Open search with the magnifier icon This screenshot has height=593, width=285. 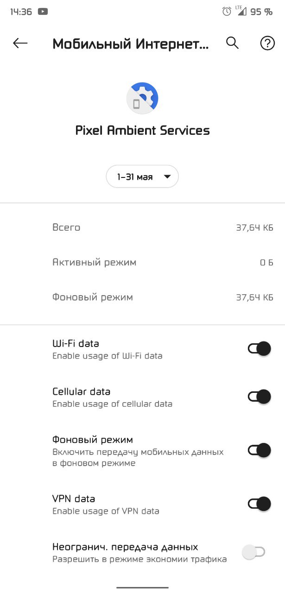pos(232,43)
